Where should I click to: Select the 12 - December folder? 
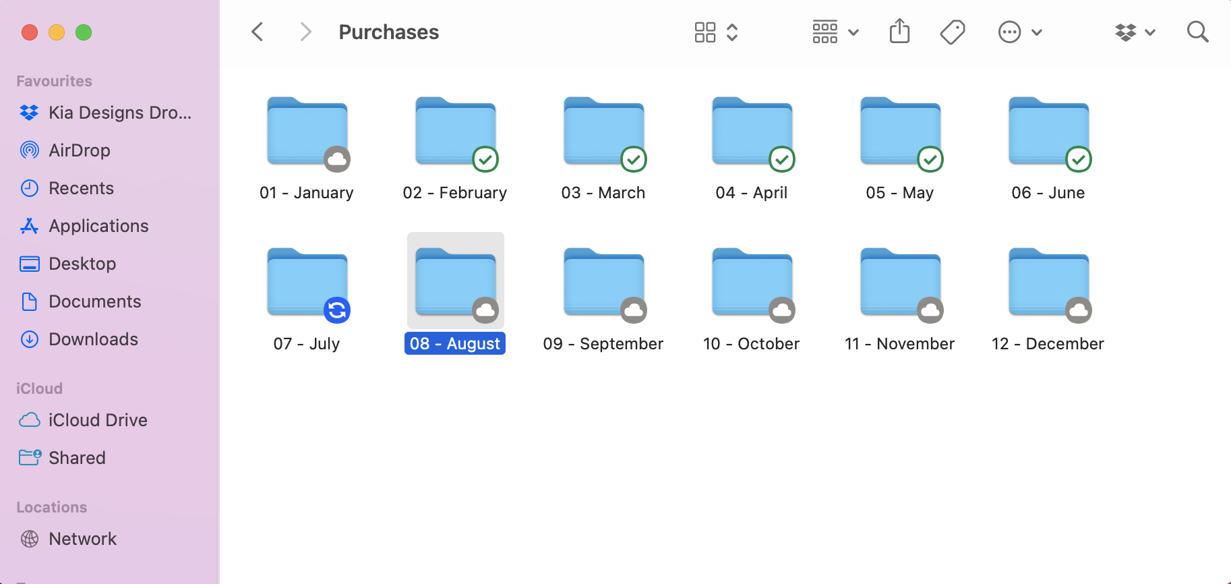click(x=1049, y=283)
